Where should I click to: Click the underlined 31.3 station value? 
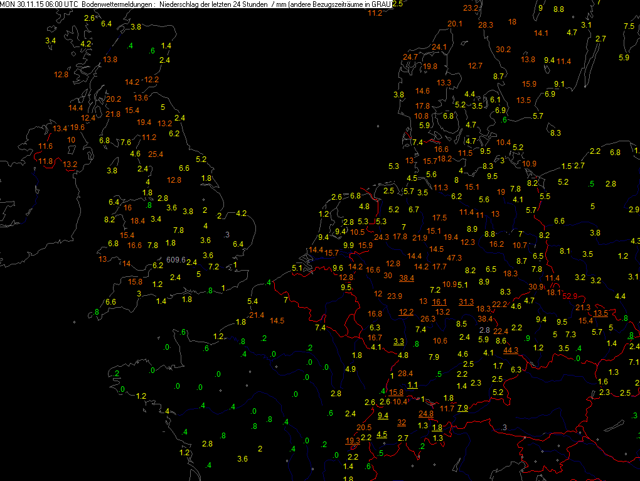pos(466,302)
